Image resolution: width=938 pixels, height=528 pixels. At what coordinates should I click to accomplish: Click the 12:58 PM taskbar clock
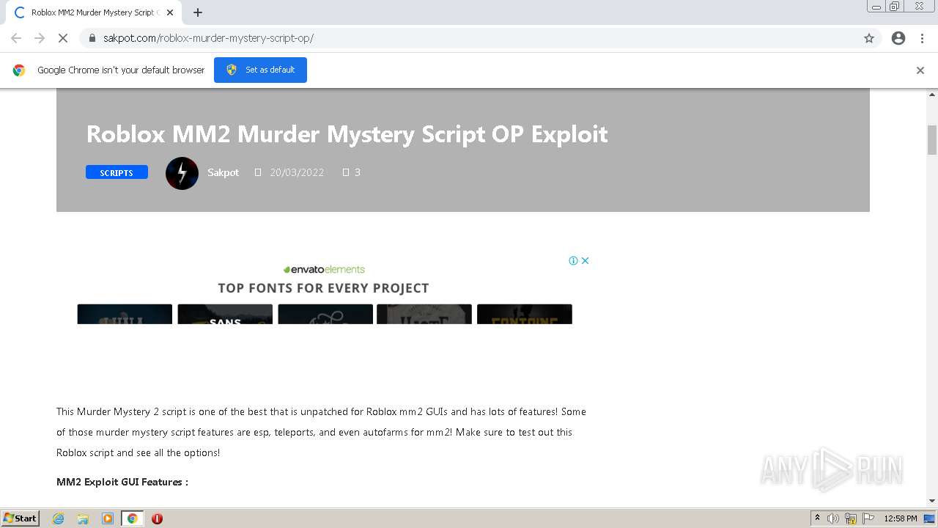(x=901, y=518)
